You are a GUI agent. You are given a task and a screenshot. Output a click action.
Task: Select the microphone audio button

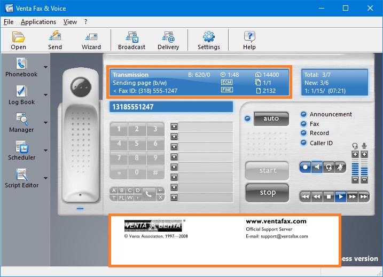340,167
